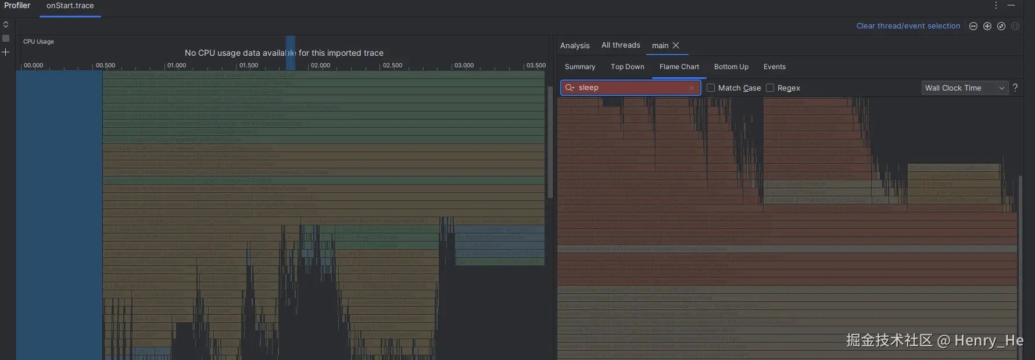Viewport: 1035px width, 360px height.
Task: Open the profiler three-dot options menu
Action: pos(995,5)
